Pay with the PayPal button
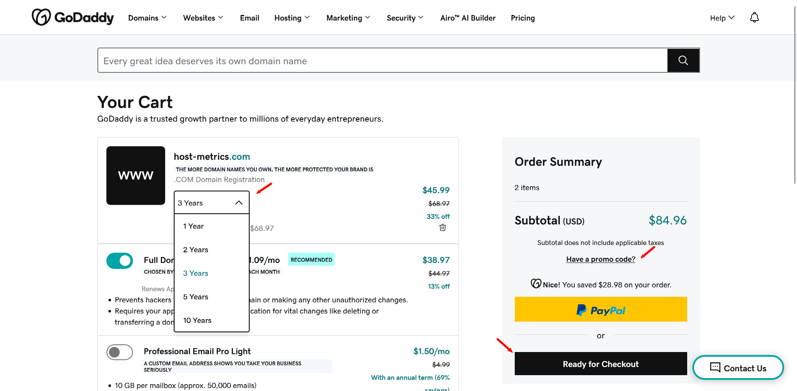This screenshot has height=391, width=797. click(601, 309)
